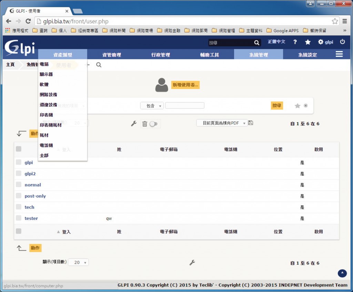
Task: Click the logout power icon
Action: click(x=342, y=42)
